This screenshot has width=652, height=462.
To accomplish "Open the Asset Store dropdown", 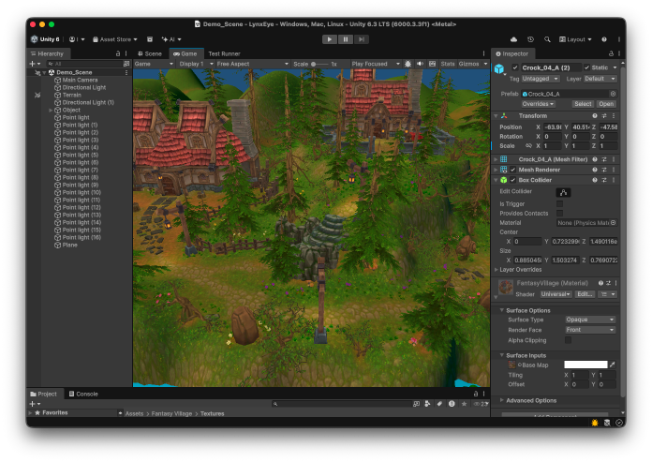I will (x=115, y=39).
